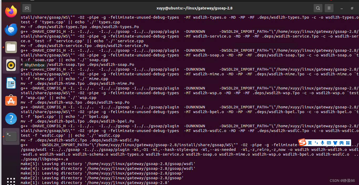Open Sogou skin settings via shirt icon

pyautogui.click(x=335, y=142)
